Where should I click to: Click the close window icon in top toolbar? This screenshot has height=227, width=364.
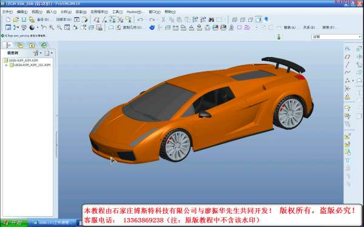[76, 19]
